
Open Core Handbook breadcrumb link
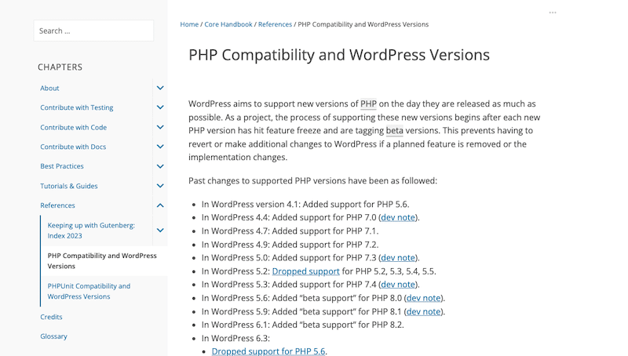tap(228, 24)
